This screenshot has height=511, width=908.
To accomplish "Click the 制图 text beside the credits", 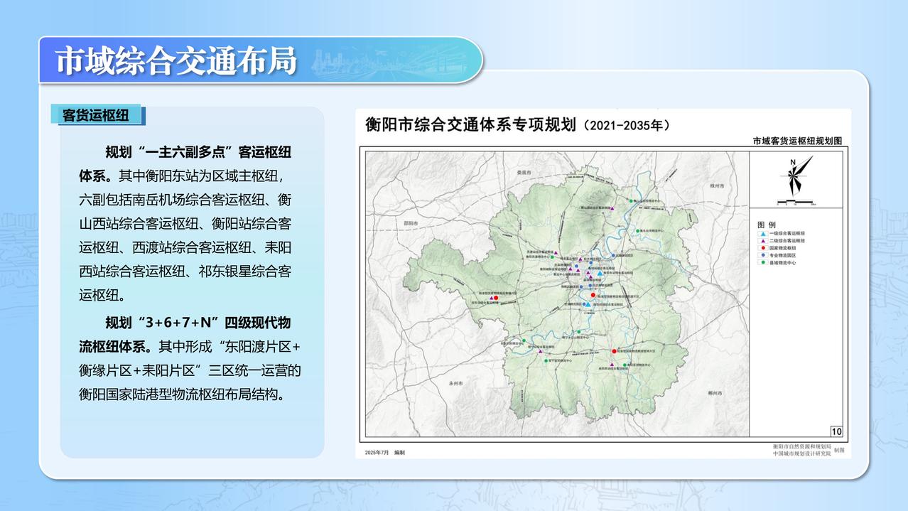I will point(839,450).
